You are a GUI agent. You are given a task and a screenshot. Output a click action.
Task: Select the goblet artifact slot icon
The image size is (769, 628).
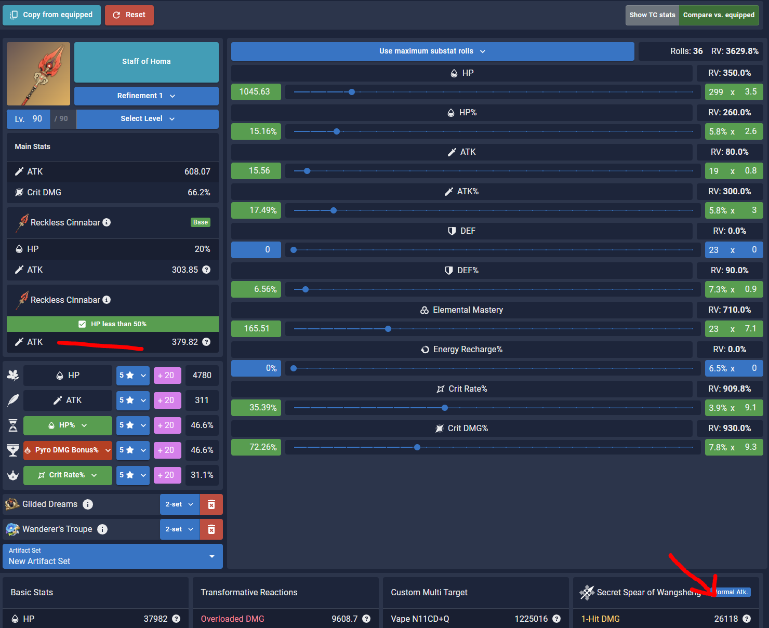pos(13,450)
